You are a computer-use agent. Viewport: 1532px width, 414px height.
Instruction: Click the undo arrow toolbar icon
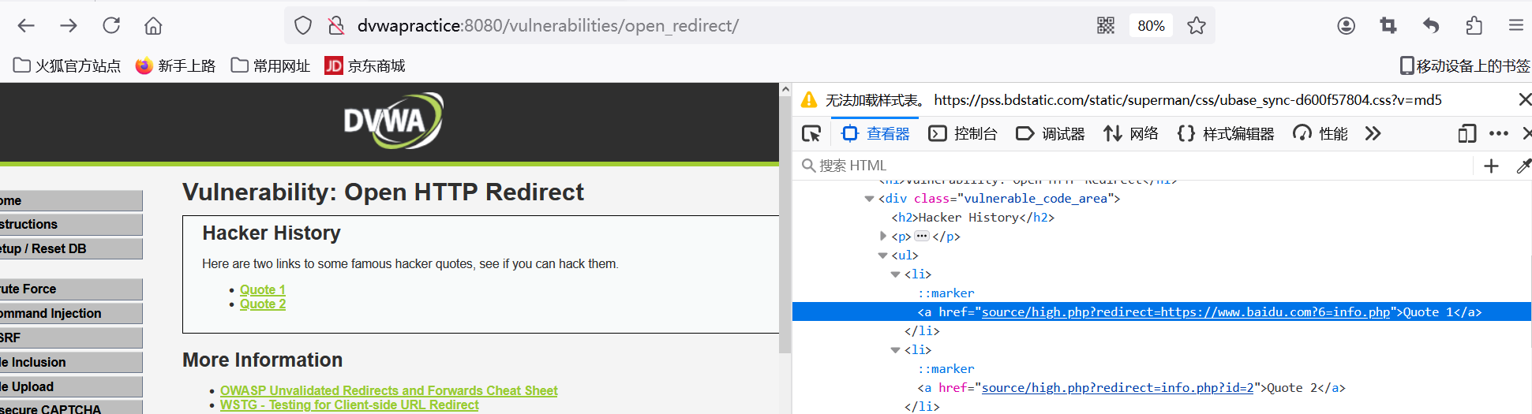tap(1431, 25)
